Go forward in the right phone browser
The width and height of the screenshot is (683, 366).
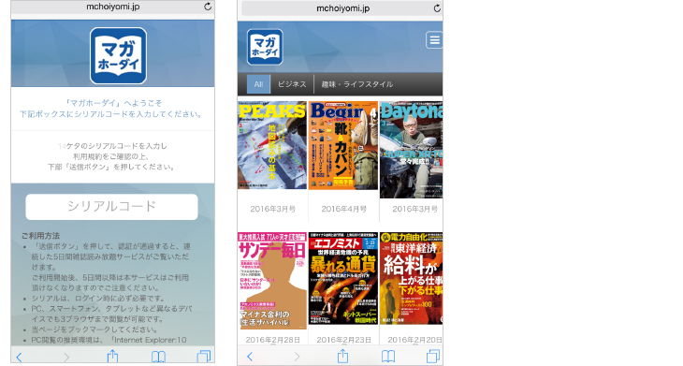coord(297,357)
